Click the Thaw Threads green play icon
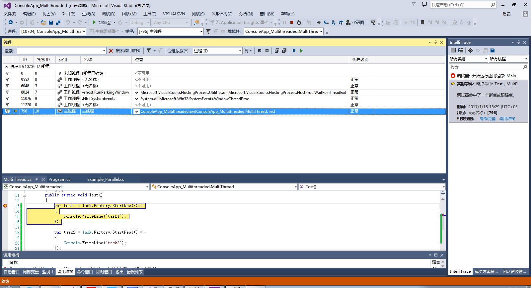The height and width of the screenshot is (288, 531). coord(301,51)
